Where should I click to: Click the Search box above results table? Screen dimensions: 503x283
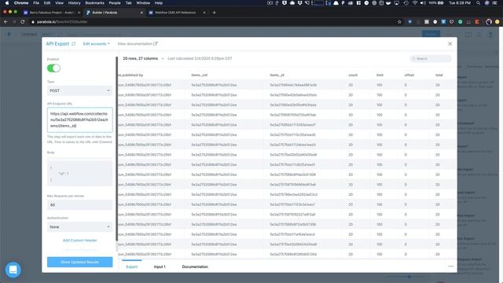coord(431,58)
